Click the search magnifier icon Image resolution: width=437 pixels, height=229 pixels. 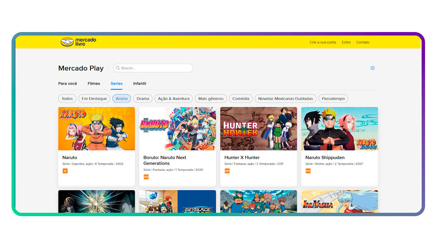pyautogui.click(x=118, y=68)
